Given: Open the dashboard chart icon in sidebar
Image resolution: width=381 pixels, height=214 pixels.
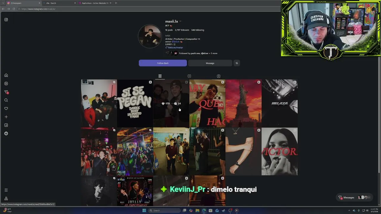Looking at the screenshot, I should click(6, 125).
